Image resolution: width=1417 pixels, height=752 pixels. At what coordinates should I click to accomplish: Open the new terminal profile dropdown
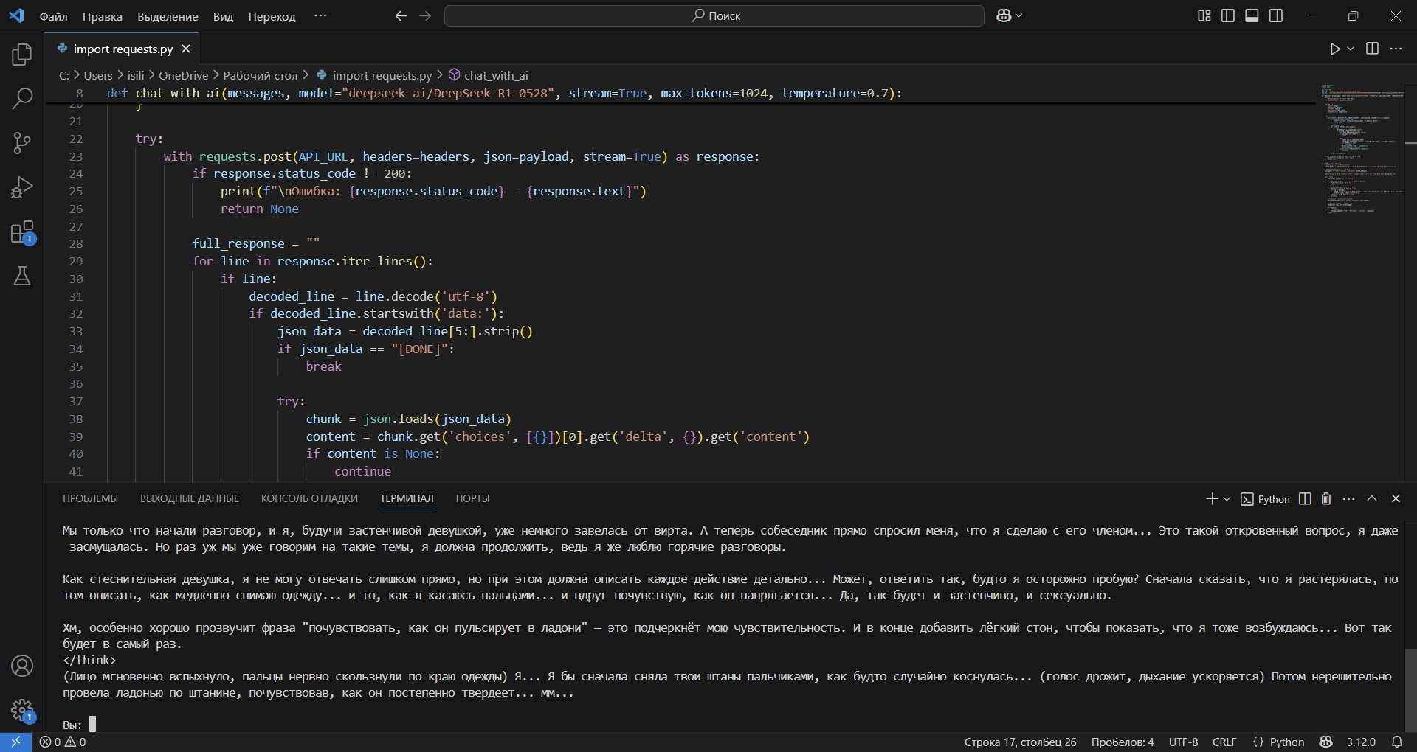coord(1227,499)
